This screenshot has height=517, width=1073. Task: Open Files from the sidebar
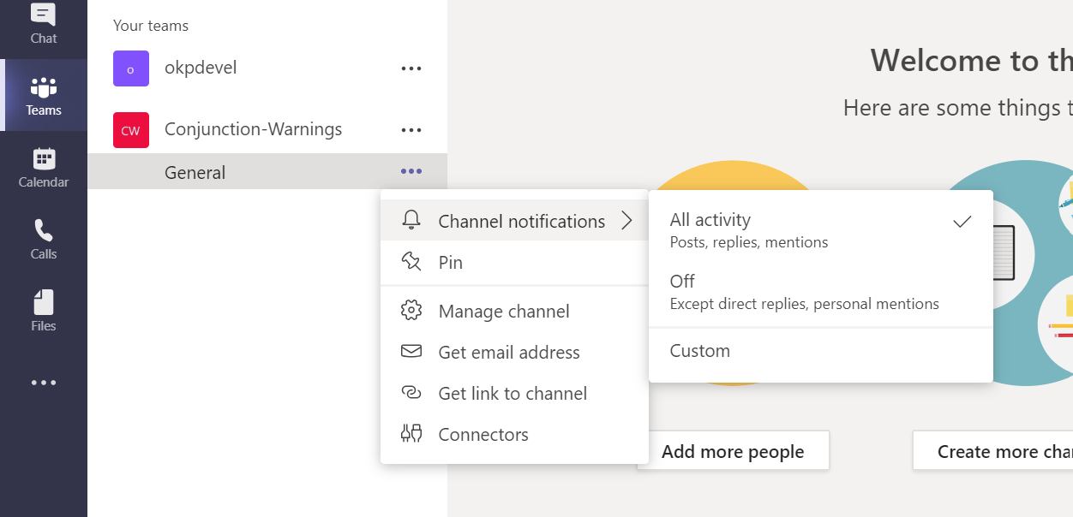coord(43,312)
